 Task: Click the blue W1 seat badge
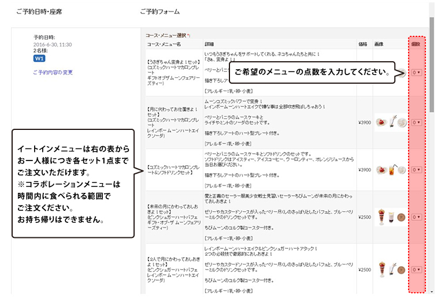39,59
